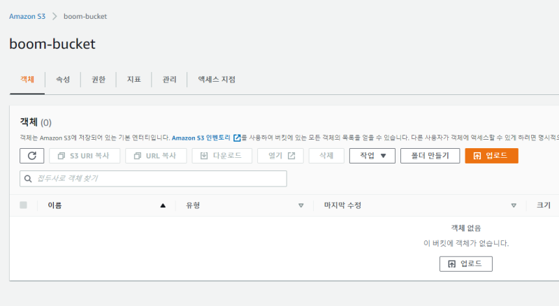Click the orange 업로드 upload button
The width and height of the screenshot is (559, 306).
click(x=491, y=156)
